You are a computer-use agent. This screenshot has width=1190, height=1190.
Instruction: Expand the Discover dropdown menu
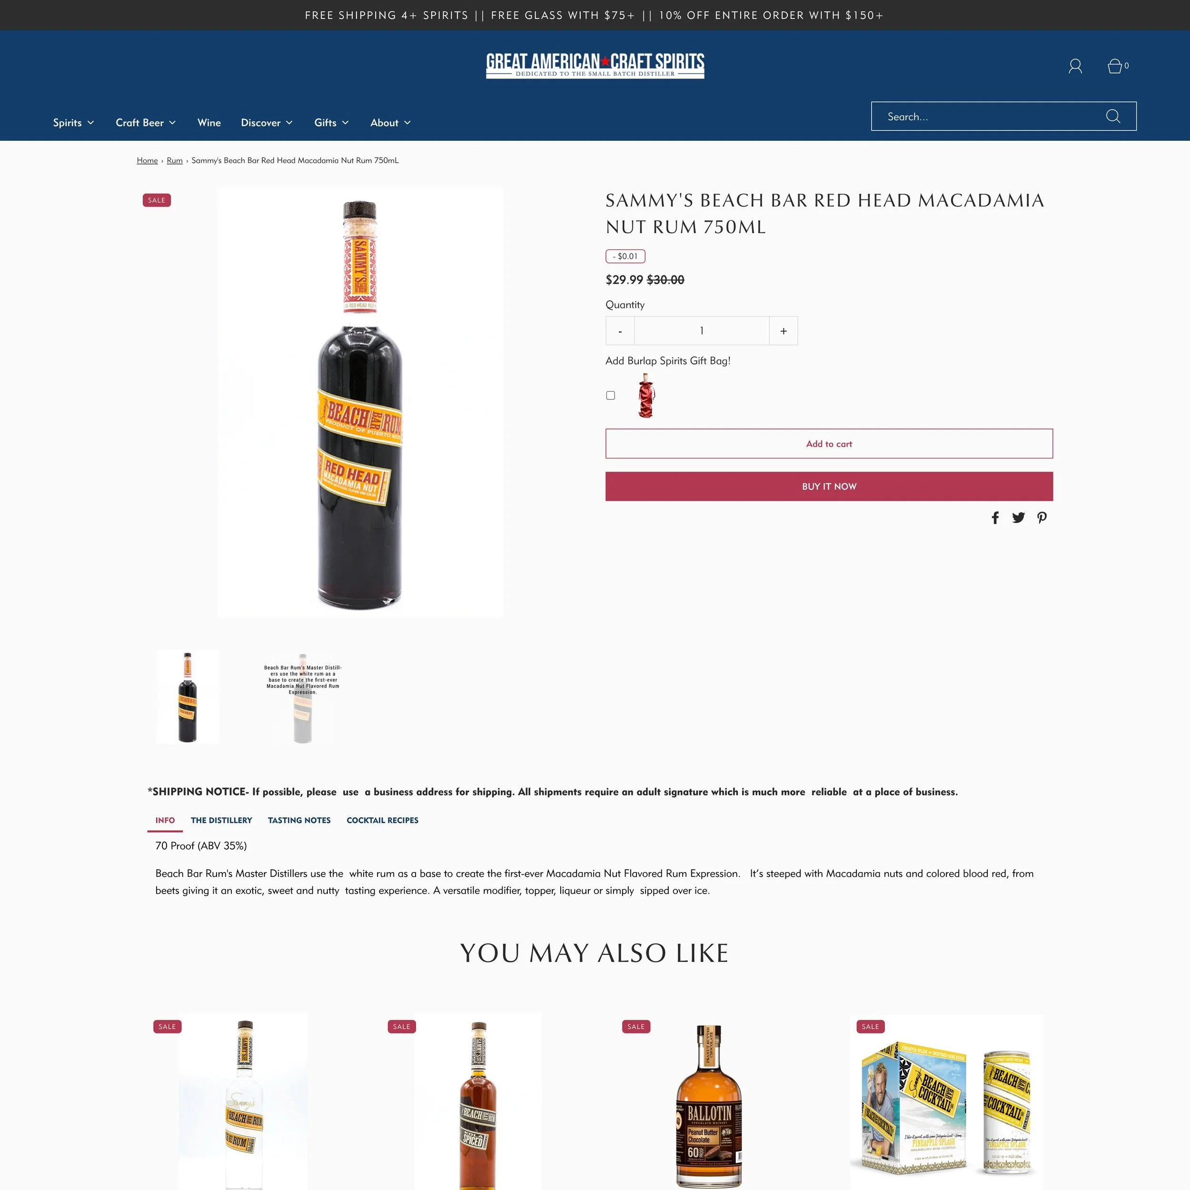point(267,123)
